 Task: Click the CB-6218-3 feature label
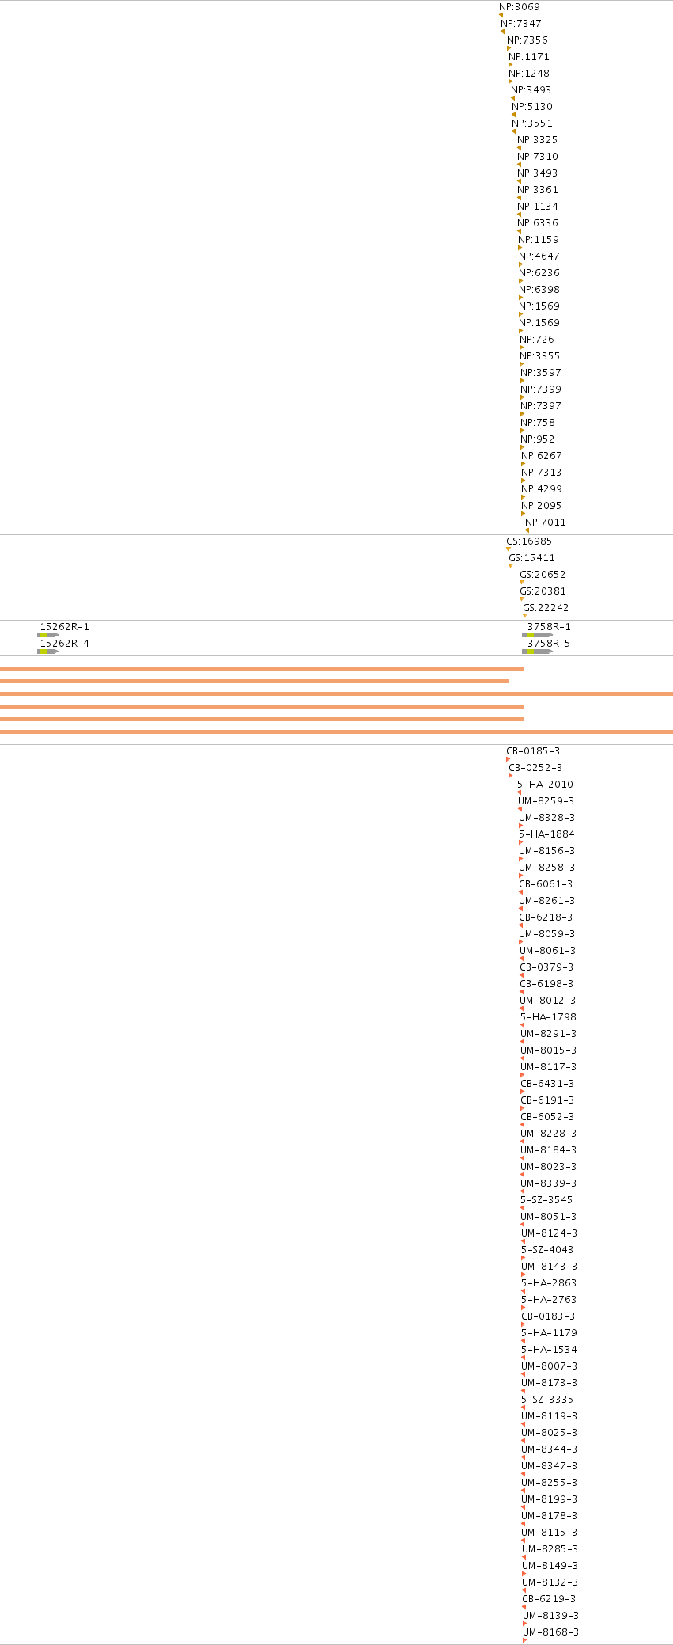coord(546,917)
